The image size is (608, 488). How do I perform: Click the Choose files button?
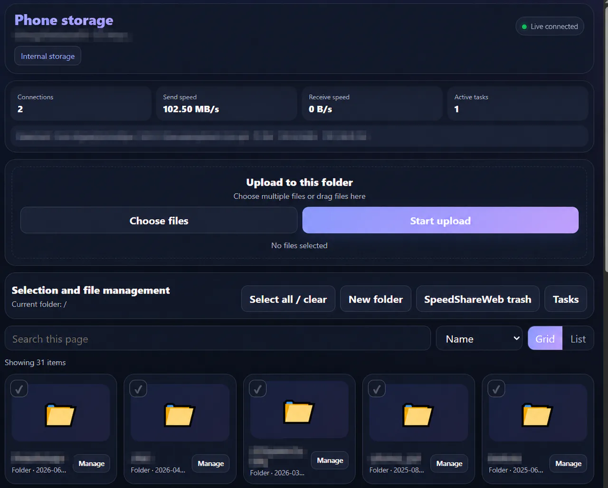pos(159,220)
